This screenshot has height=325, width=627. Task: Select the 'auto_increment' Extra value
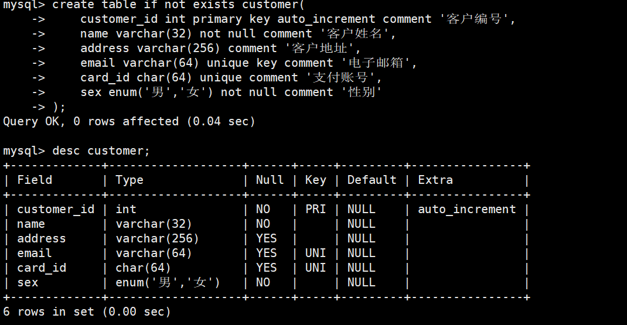click(466, 209)
